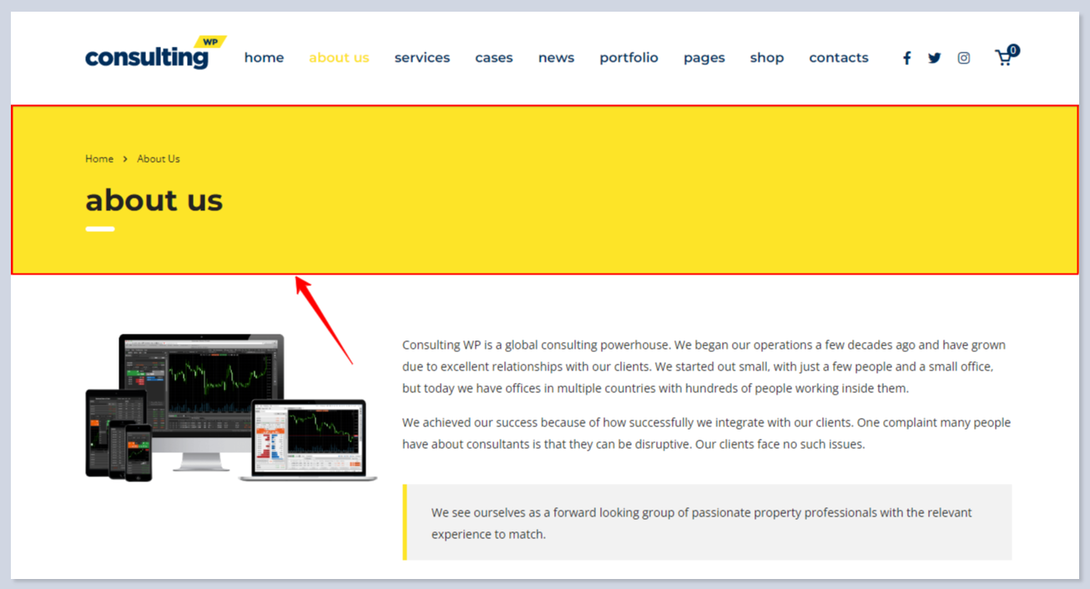Click the breadcrumb chevron separator
Viewport: 1090px width, 589px height.
[x=125, y=159]
